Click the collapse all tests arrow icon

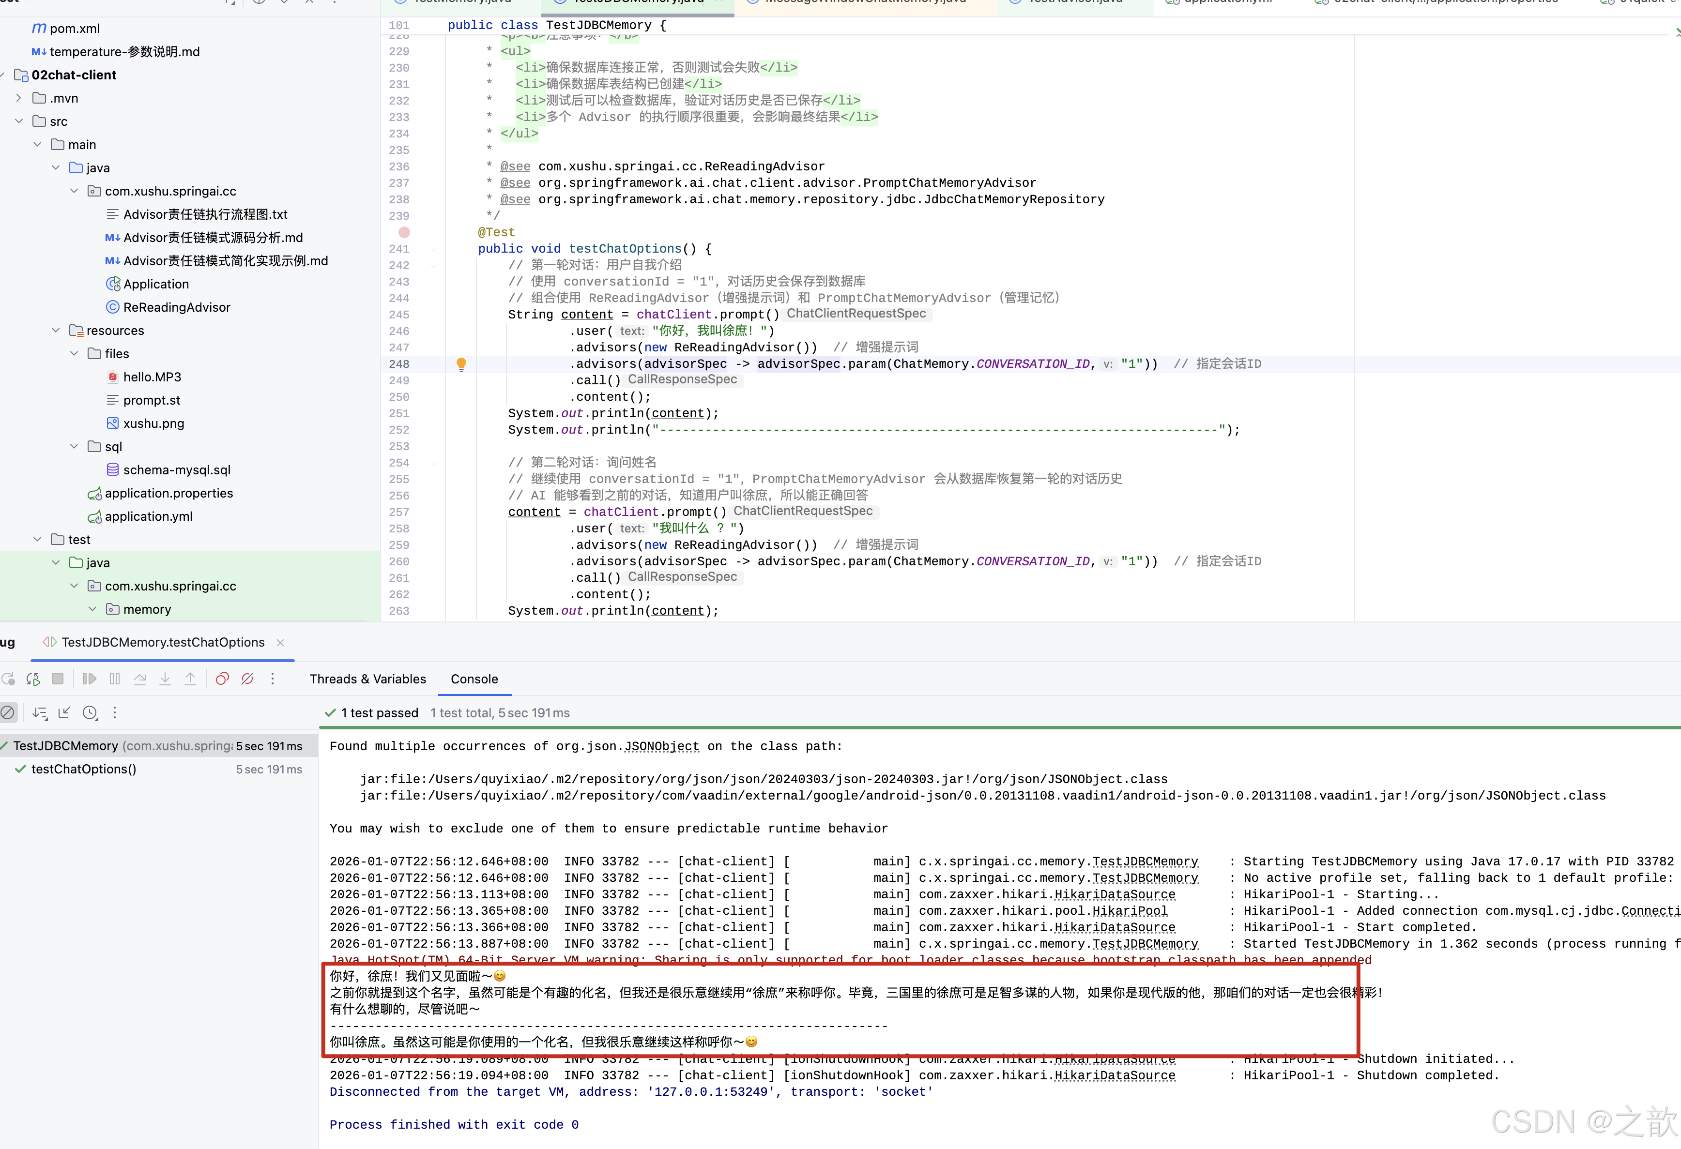[x=64, y=713]
